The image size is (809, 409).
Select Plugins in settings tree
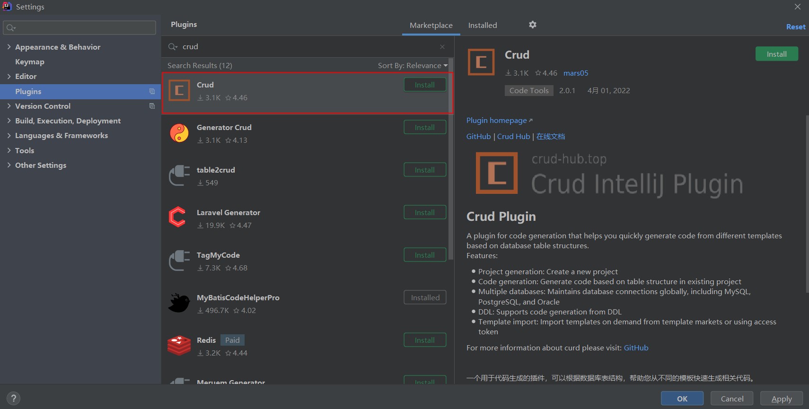[x=80, y=91]
